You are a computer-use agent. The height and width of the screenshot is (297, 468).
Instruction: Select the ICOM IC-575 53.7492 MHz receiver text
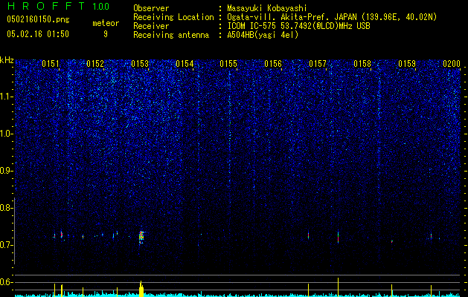(298, 26)
